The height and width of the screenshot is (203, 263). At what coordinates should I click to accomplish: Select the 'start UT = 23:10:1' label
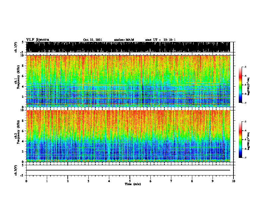coord(160,40)
